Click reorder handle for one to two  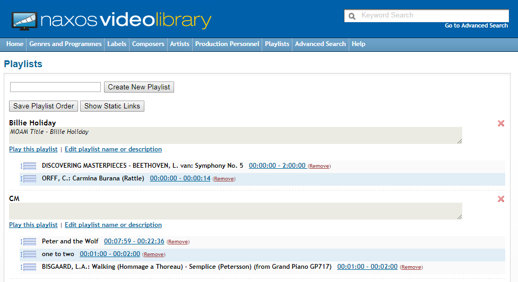tap(29, 254)
